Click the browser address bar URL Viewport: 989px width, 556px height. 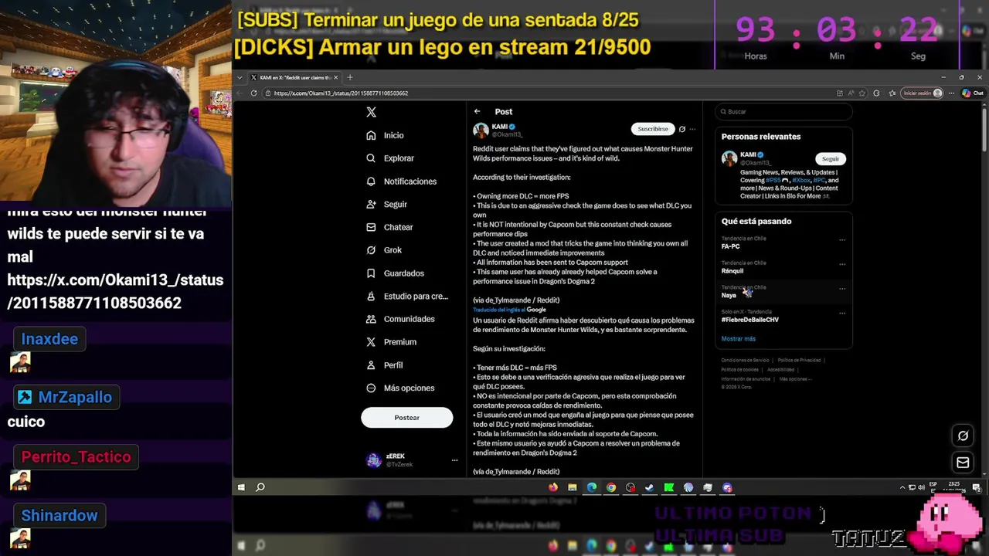click(341, 93)
